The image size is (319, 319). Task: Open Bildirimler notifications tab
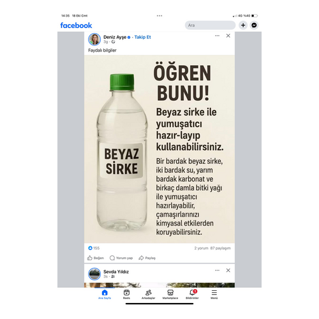192,294
